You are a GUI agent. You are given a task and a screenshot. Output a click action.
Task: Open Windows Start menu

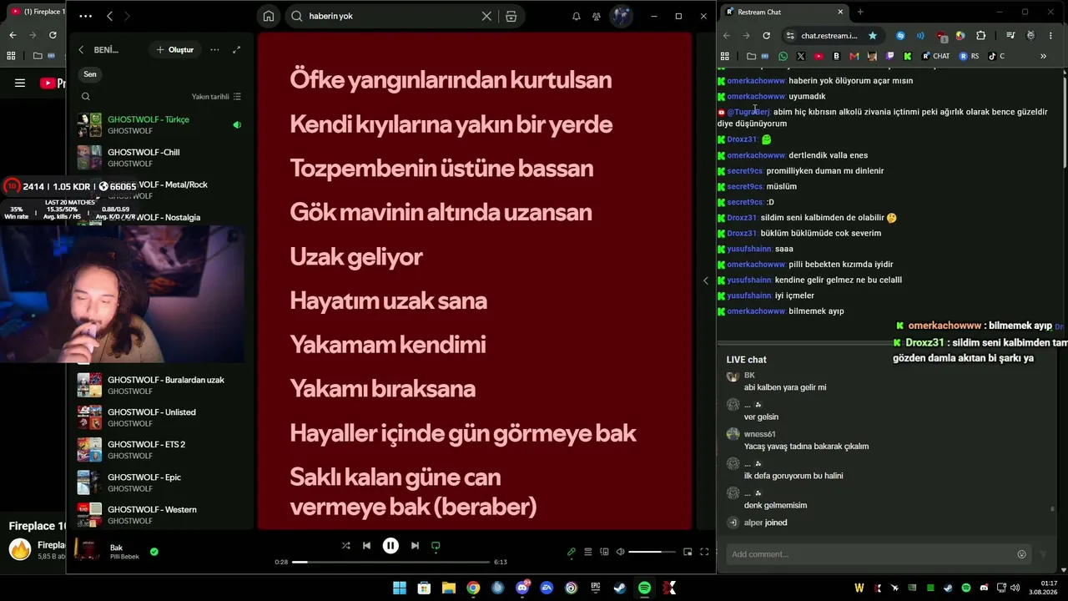[x=400, y=588]
